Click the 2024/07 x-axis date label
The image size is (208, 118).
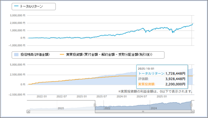tap(142, 96)
